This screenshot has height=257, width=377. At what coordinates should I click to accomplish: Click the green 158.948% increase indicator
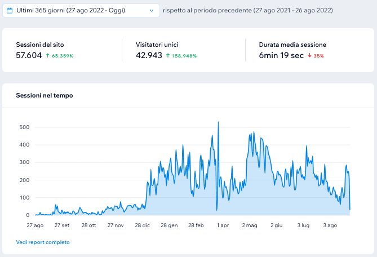point(184,56)
